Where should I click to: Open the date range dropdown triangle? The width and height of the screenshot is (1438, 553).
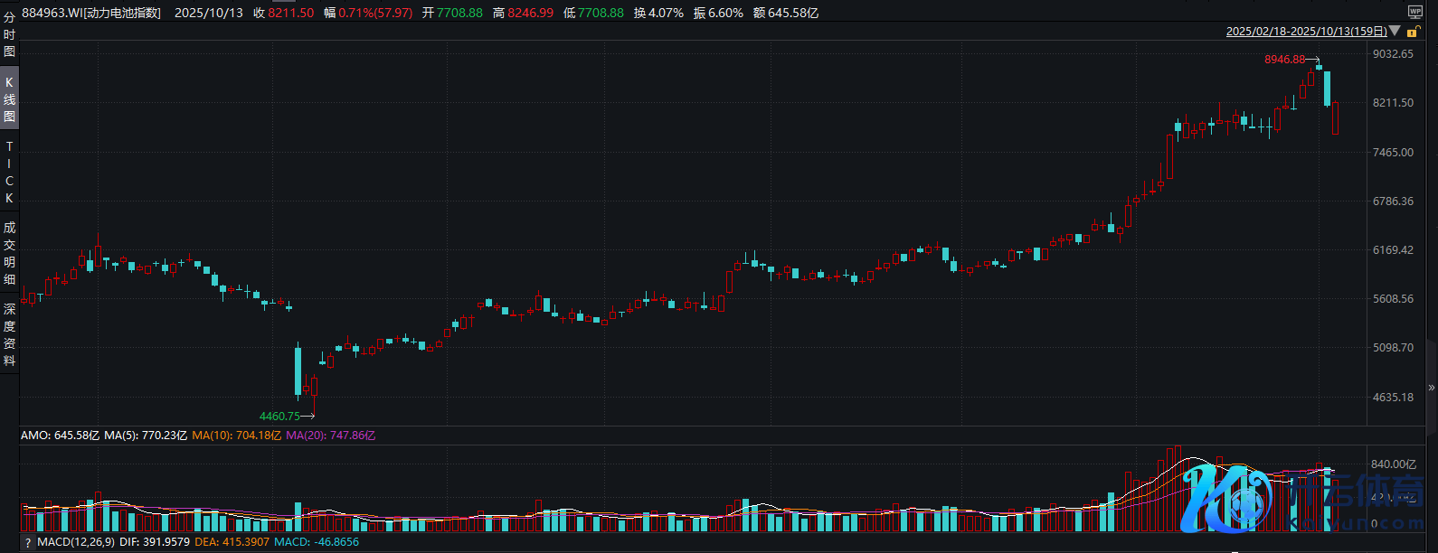1395,32
